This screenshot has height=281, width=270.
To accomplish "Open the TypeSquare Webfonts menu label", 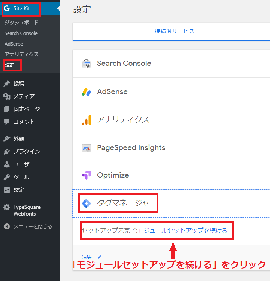I will click(27, 210).
